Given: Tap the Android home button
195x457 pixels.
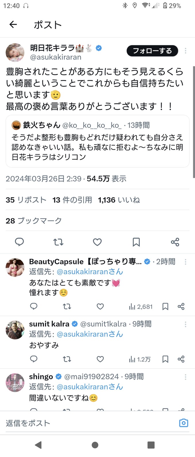Looking at the screenshot, I should pyautogui.click(x=95, y=445).
